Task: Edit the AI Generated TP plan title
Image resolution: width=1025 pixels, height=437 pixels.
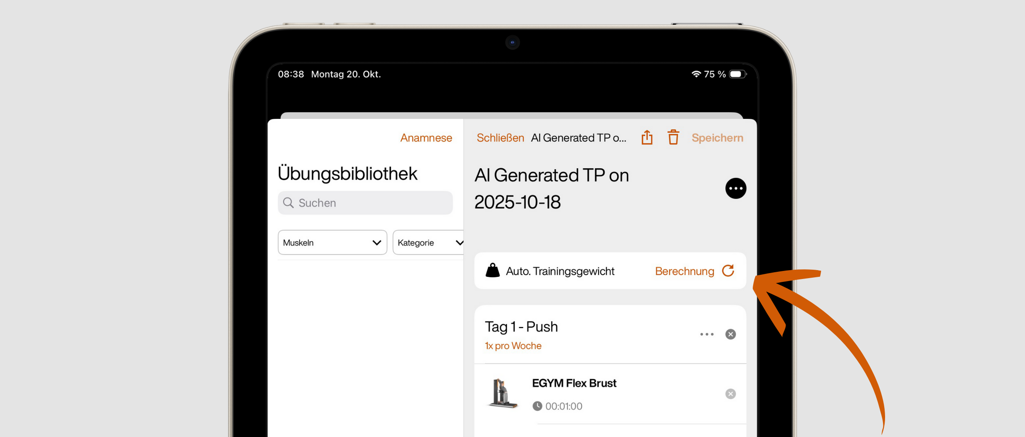Action: pos(551,188)
